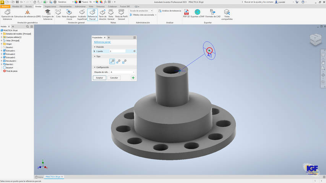Screen dimensions: 326x183
Task: Select the third reference type option
Action: tap(124, 61)
